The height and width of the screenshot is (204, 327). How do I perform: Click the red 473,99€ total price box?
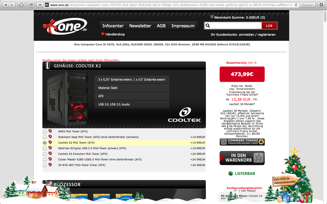(242, 74)
